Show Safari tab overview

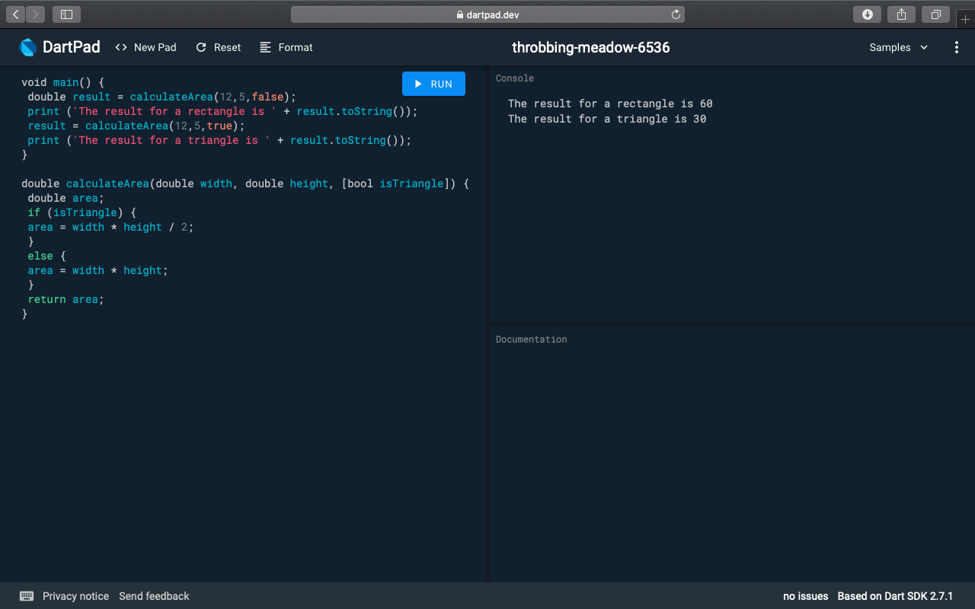click(935, 14)
